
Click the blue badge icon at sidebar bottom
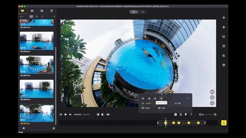pos(21,128)
